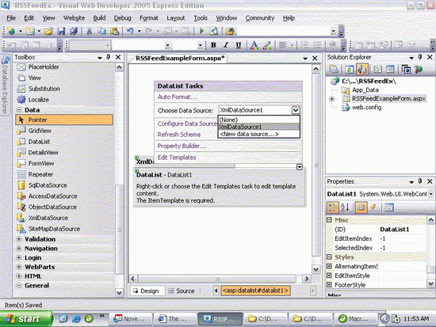Click the Refresh Schema link
Screen dimensions: 436x327
[179, 135]
